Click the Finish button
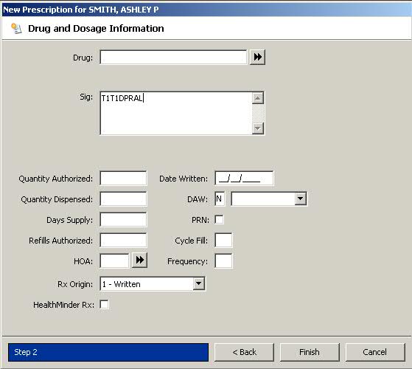This screenshot has height=369, width=412. (x=310, y=352)
